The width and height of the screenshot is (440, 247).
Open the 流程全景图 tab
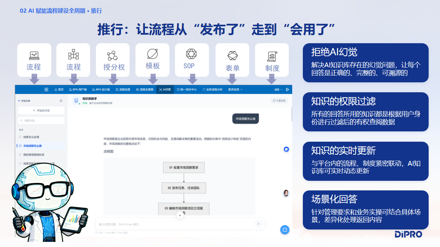(144, 90)
